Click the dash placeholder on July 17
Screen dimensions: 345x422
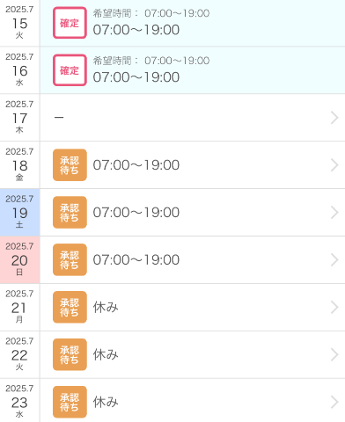point(59,118)
